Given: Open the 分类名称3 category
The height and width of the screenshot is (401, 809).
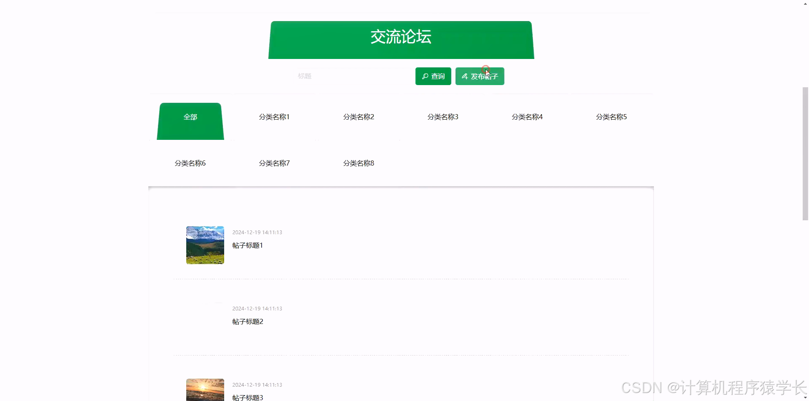Looking at the screenshot, I should coord(443,117).
